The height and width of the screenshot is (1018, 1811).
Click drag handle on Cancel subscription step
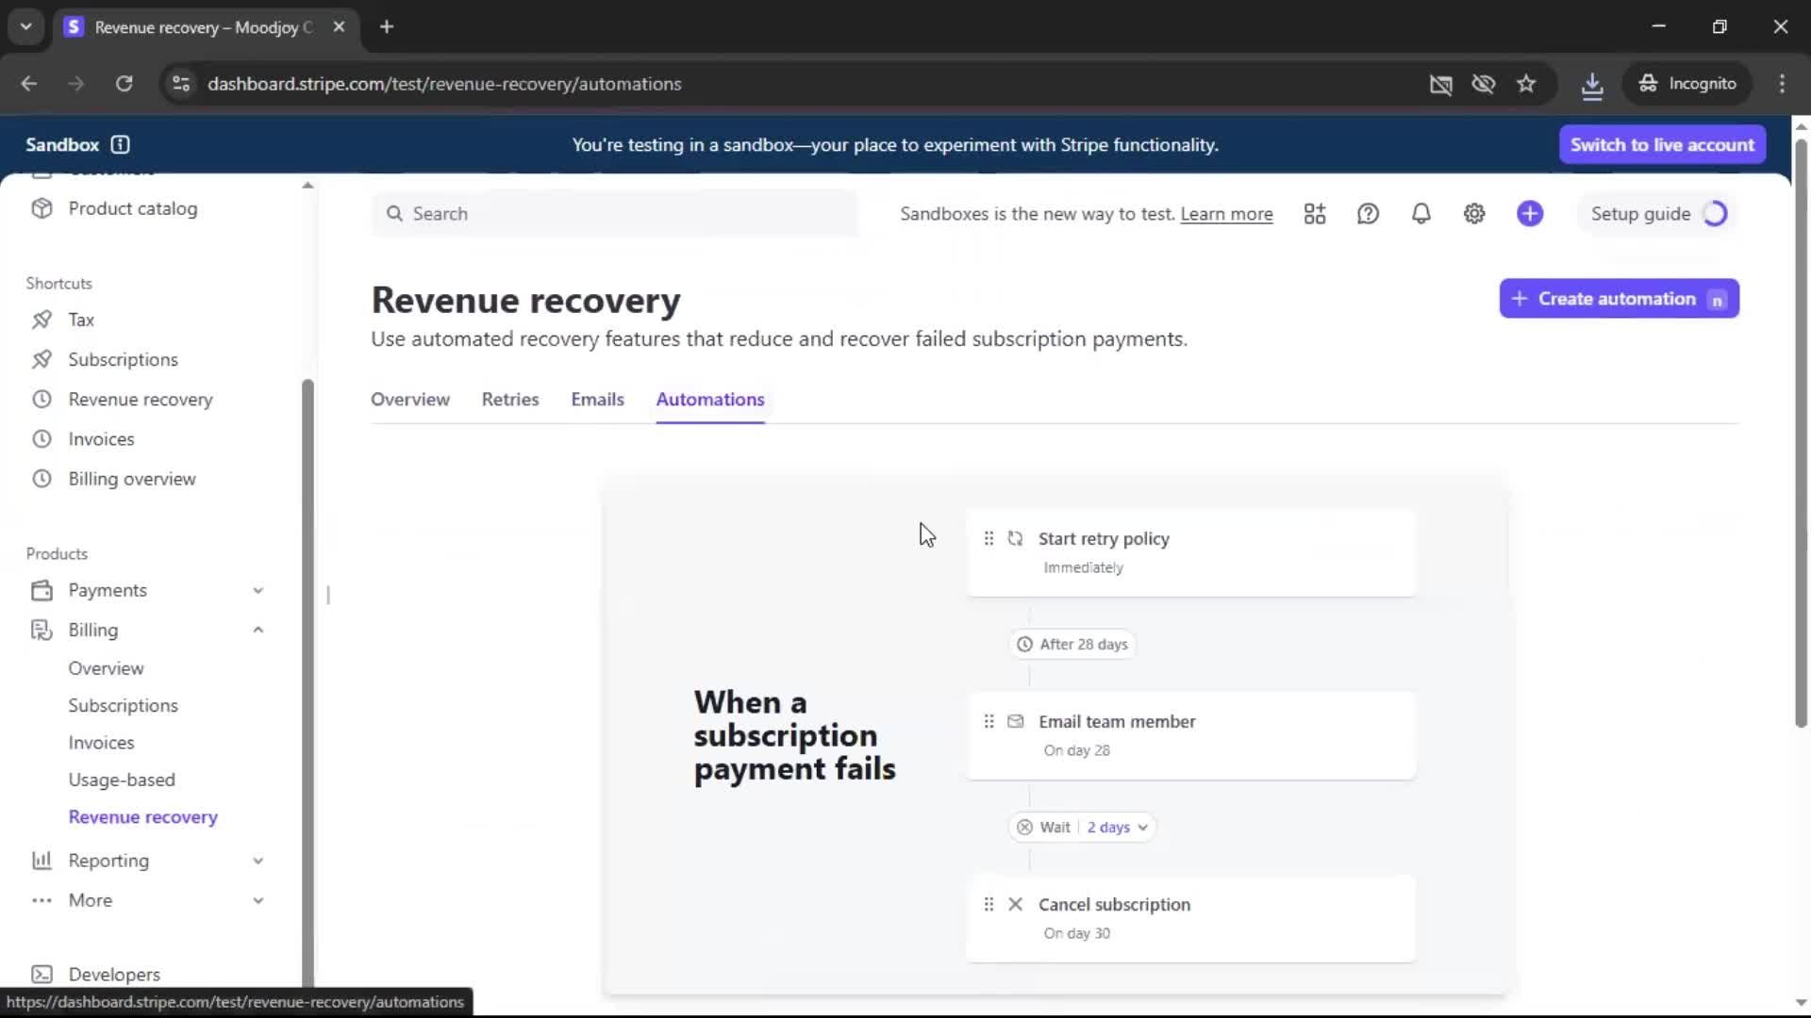point(989,904)
